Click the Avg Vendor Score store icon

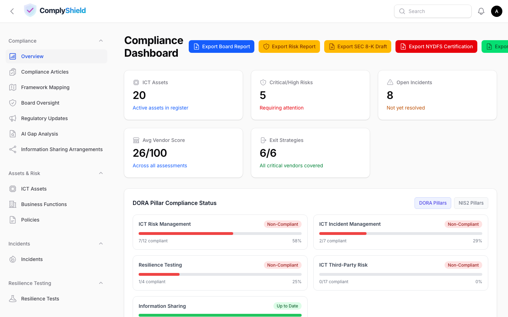[x=136, y=140]
